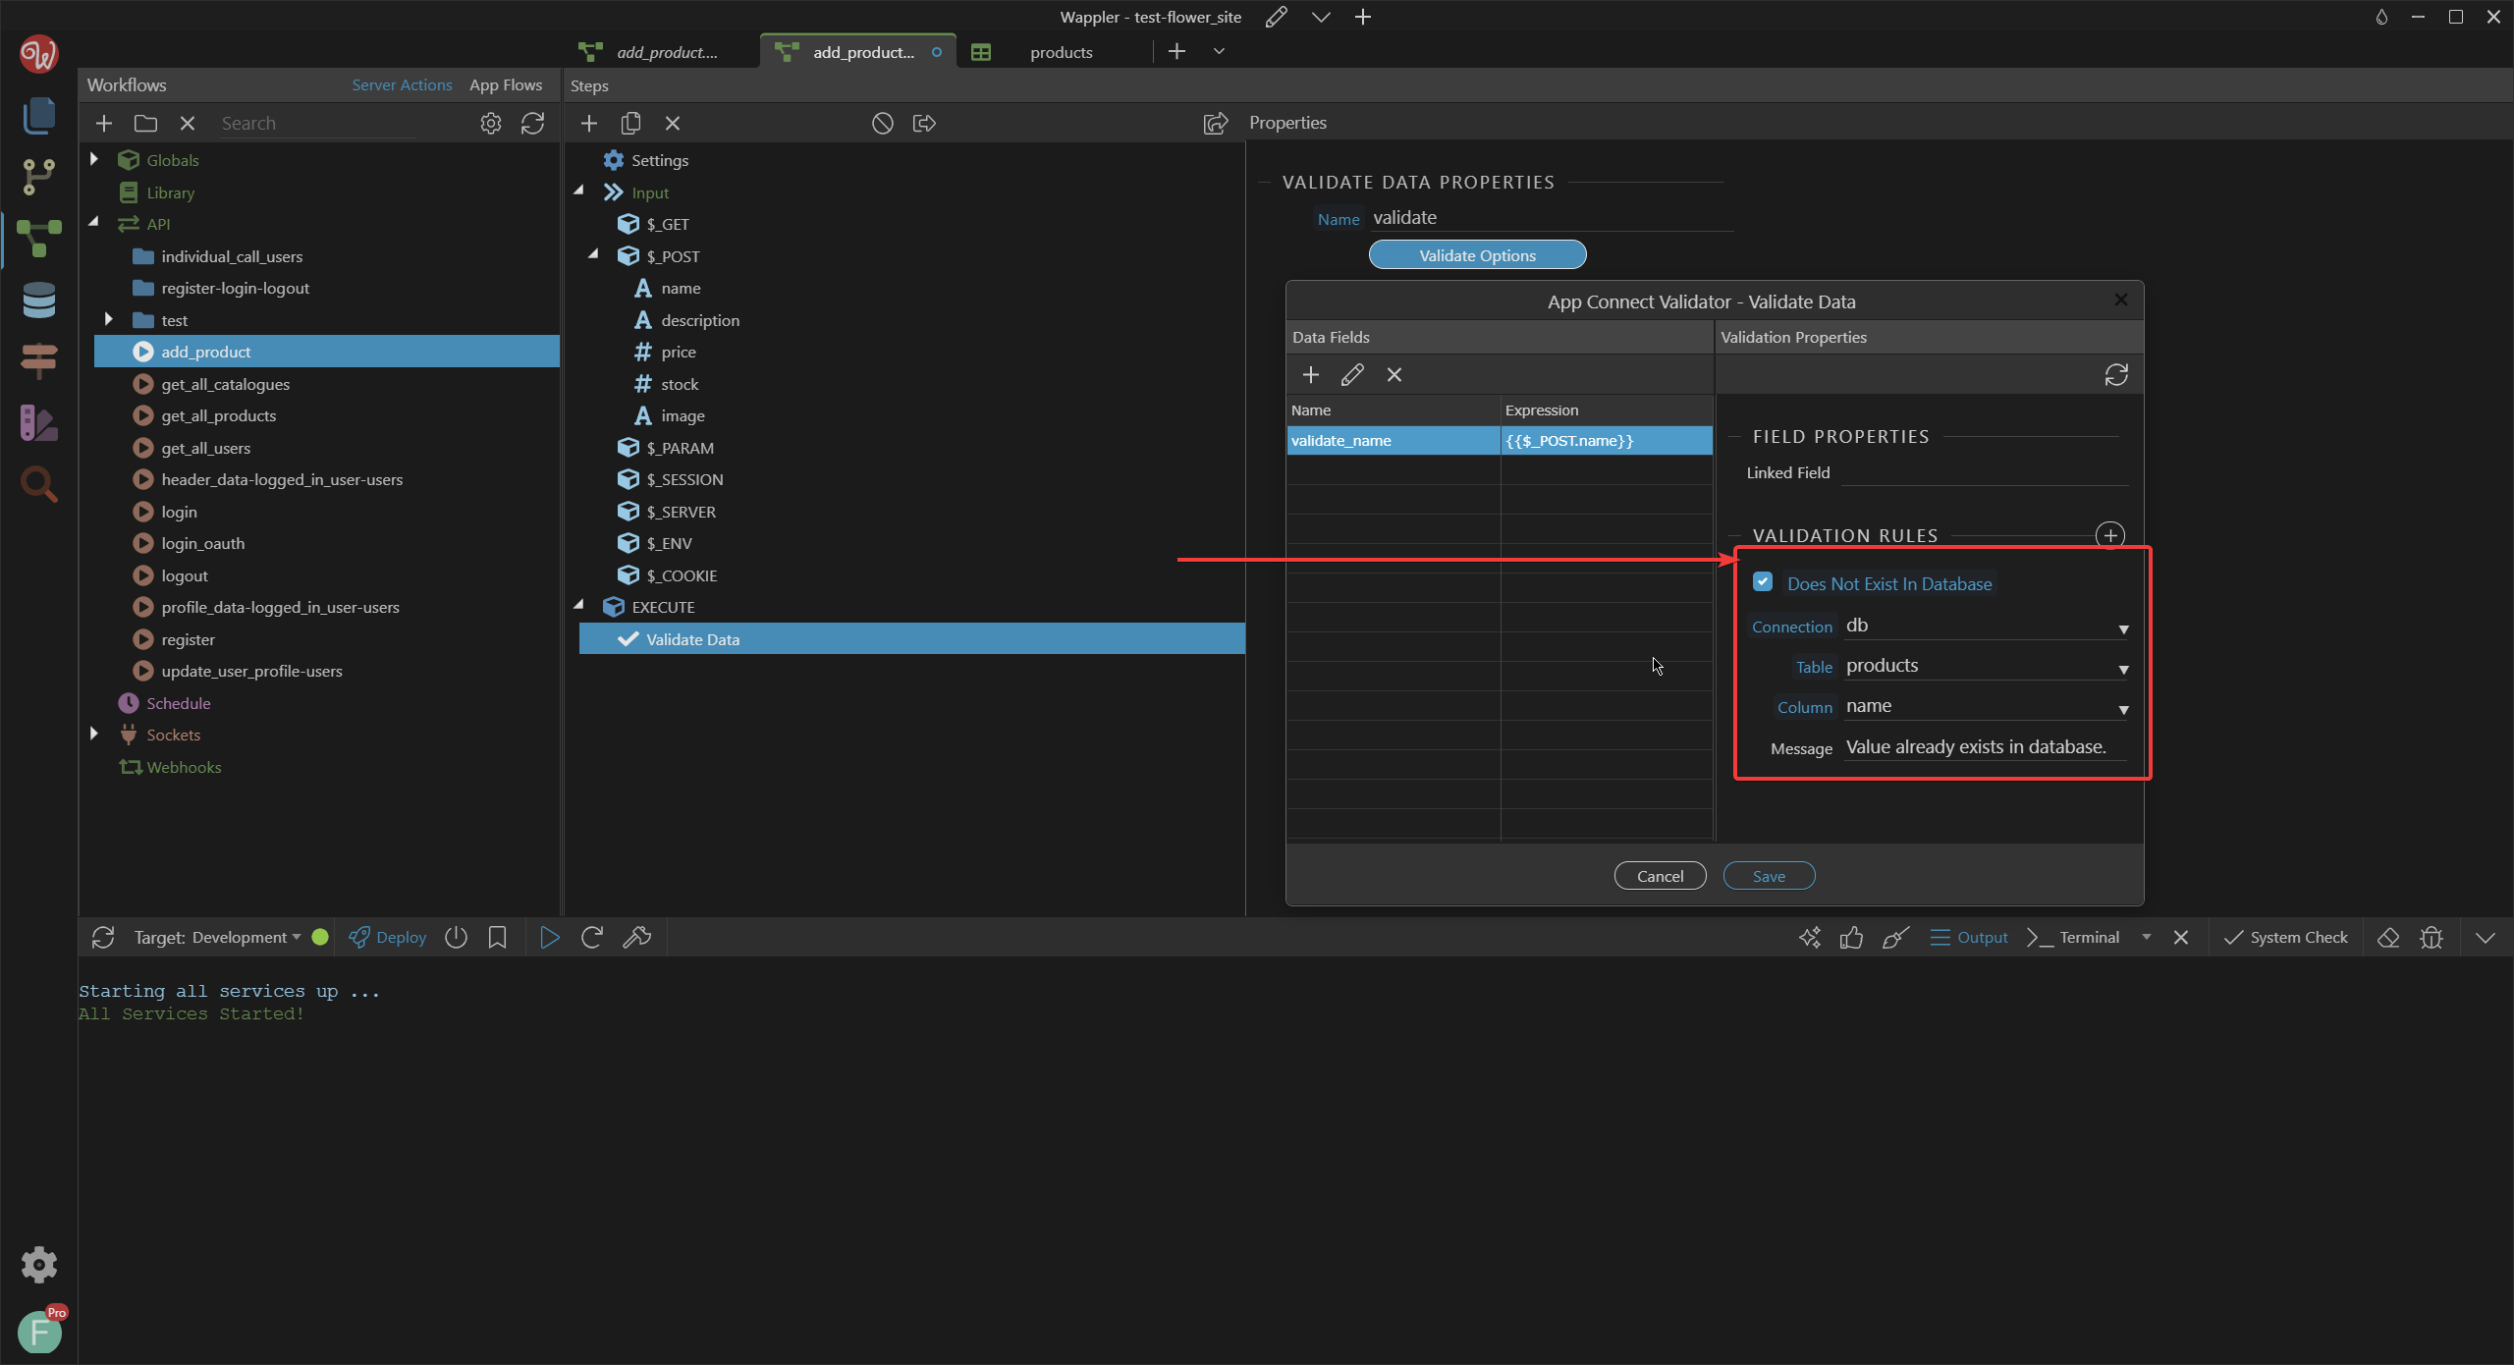Disable the selected step

coord(883,123)
